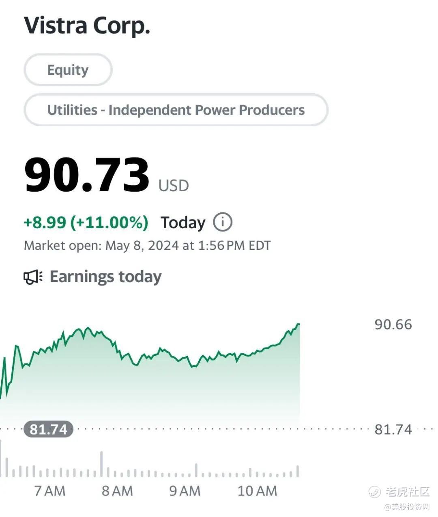Click the 7 AM time axis label
The height and width of the screenshot is (517, 438).
pos(49,491)
